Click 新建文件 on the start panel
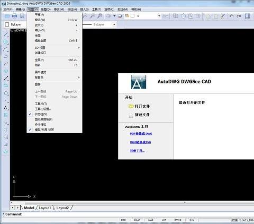 click(x=139, y=115)
